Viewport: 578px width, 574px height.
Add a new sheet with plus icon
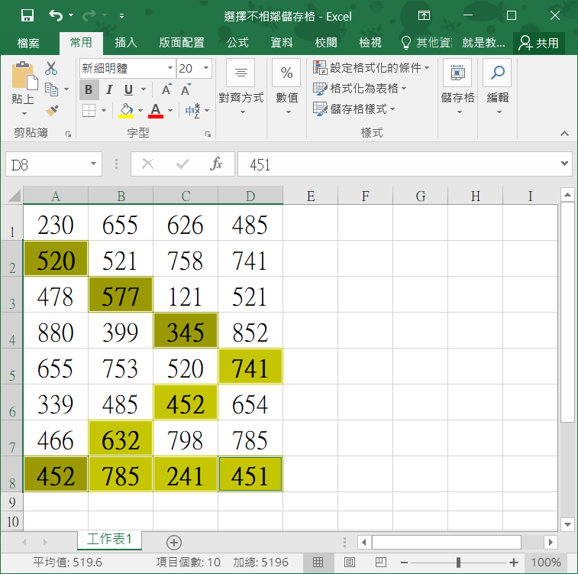pos(174,542)
